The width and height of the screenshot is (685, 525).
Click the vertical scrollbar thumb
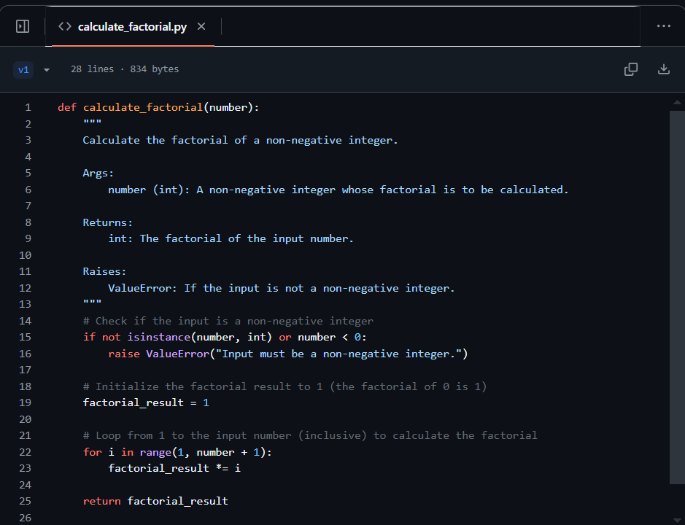[x=677, y=297]
